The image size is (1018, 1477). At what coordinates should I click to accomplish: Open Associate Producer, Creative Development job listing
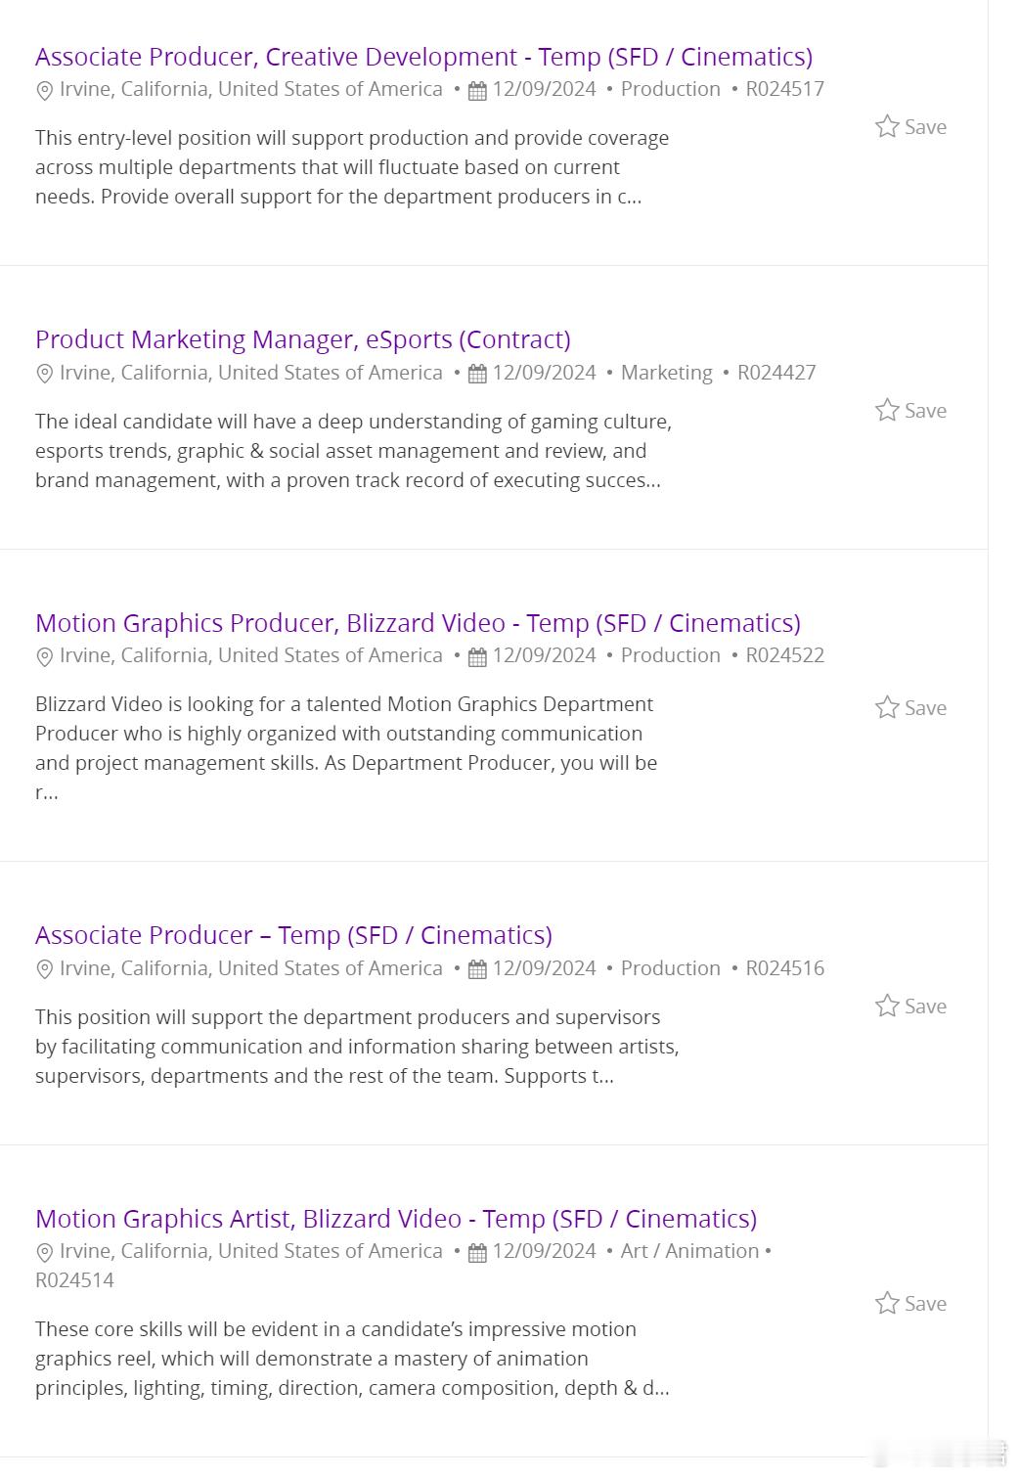coord(423,57)
